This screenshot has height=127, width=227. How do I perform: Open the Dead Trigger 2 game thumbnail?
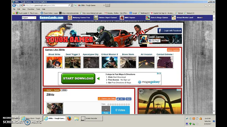(73, 62)
